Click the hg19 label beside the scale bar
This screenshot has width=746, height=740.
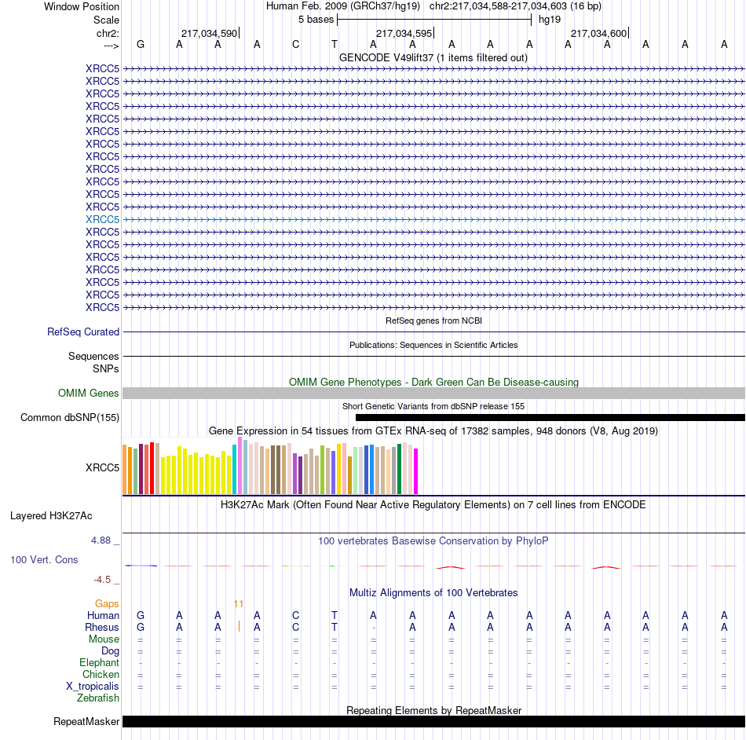[x=550, y=20]
